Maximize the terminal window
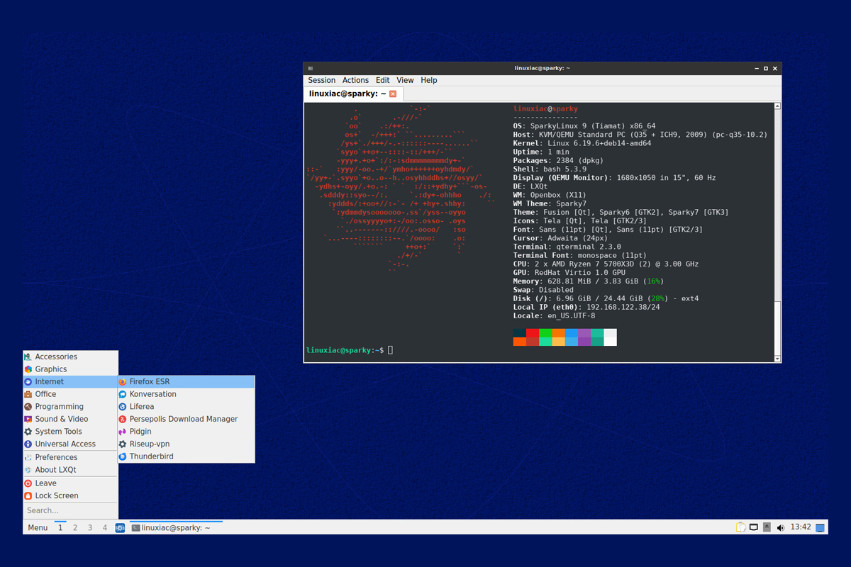Screen dimensions: 851x567 tap(766, 68)
